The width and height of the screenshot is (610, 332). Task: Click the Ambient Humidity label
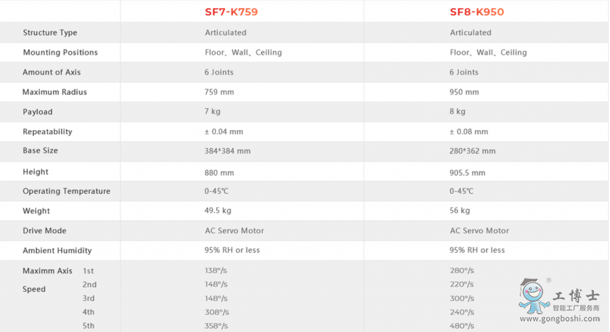[57, 251]
